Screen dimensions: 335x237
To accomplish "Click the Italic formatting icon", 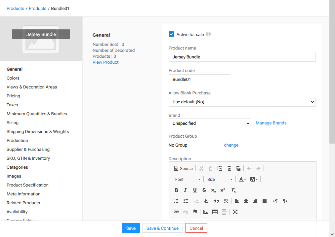I will tap(185, 190).
